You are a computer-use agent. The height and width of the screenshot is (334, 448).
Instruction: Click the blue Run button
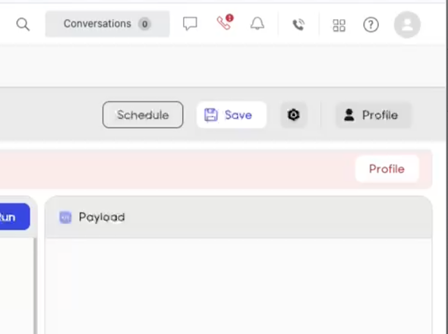[14, 216]
